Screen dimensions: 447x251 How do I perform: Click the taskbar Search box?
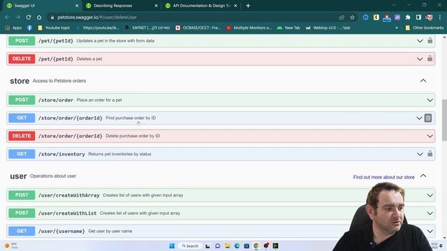(190, 245)
